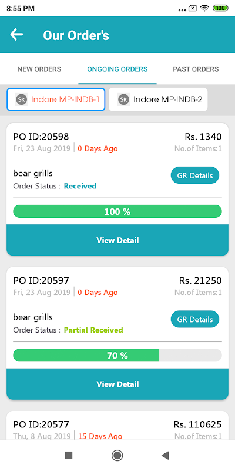Select Indore MP-INDB-1 location chip
The image size is (235, 471).
pyautogui.click(x=56, y=99)
